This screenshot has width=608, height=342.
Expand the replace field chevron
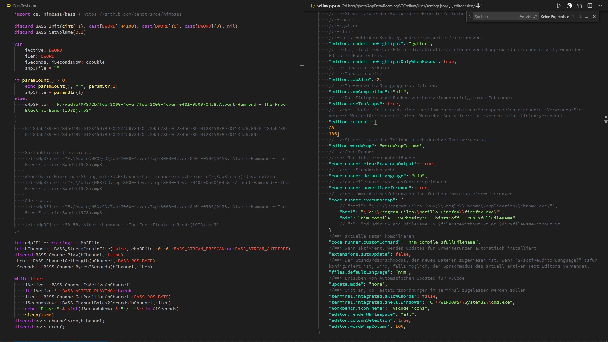tap(470, 16)
